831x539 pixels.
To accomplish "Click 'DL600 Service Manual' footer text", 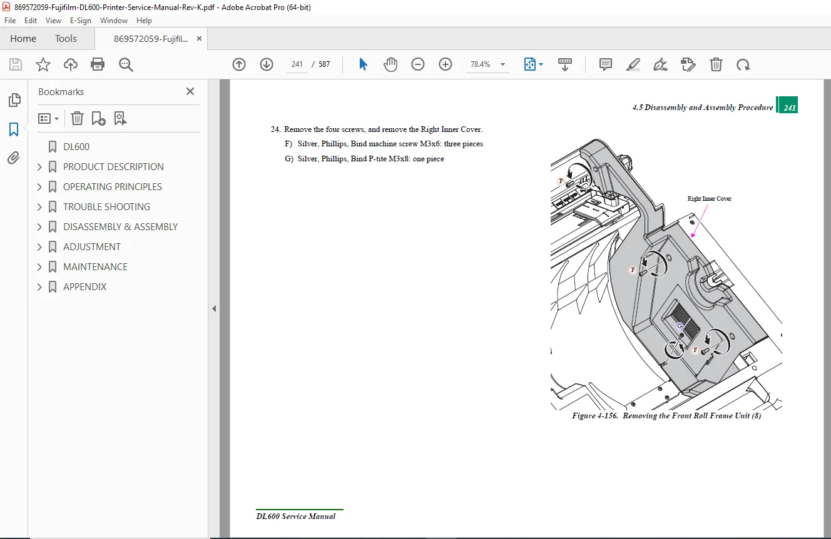I will click(x=296, y=516).
